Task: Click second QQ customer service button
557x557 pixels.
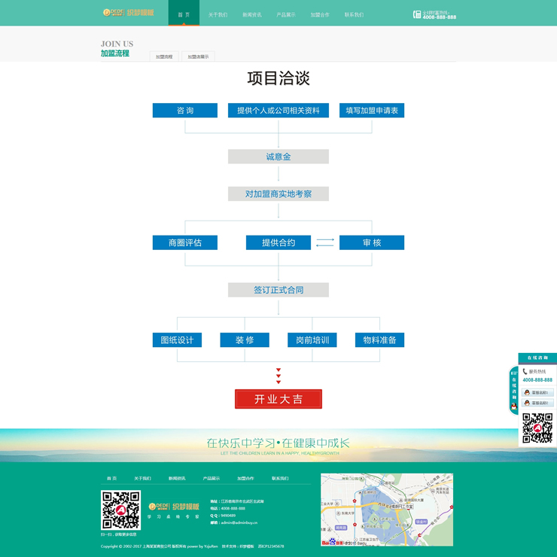Action: [537, 403]
